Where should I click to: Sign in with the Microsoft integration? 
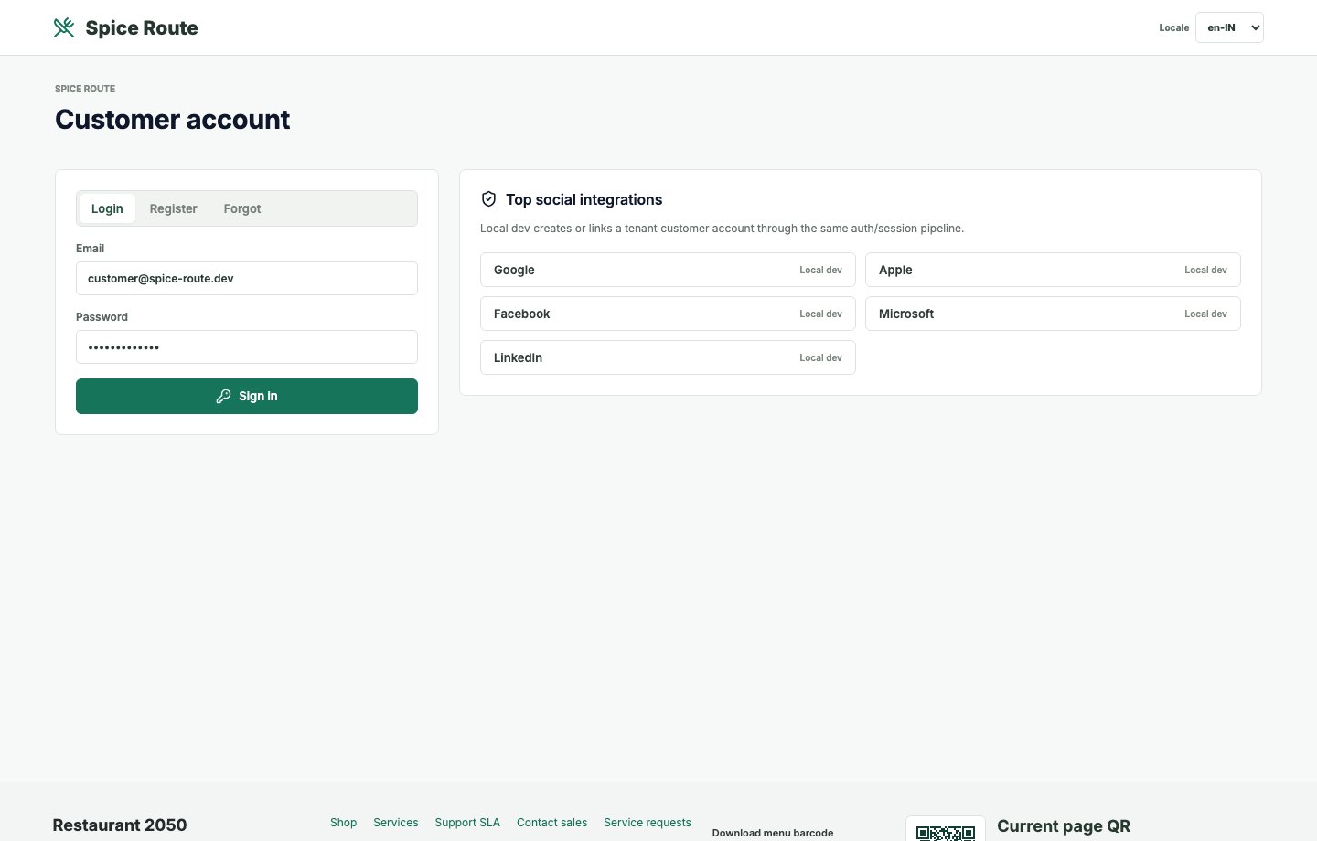coord(1053,314)
